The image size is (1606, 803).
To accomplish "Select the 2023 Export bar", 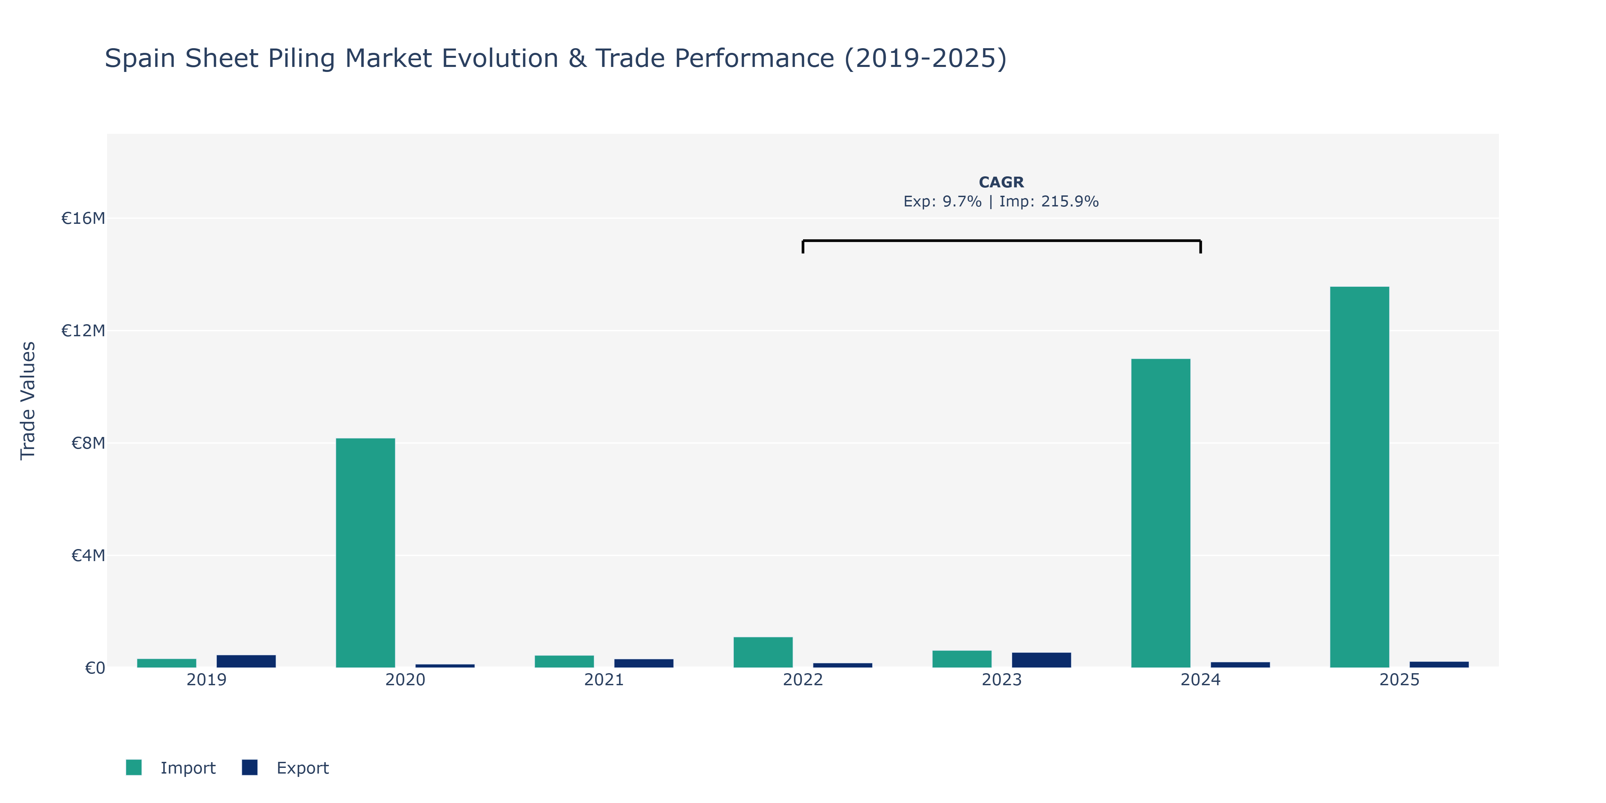I will click(x=1041, y=660).
